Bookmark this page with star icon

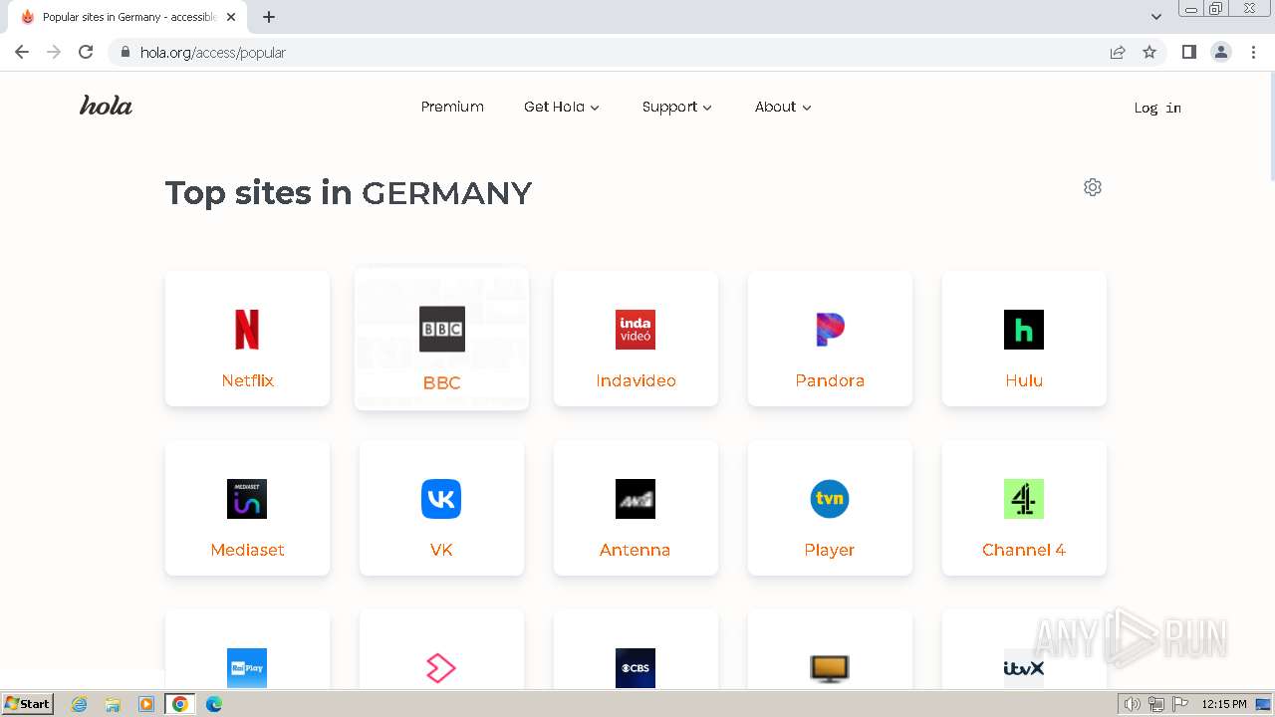[x=1149, y=52]
